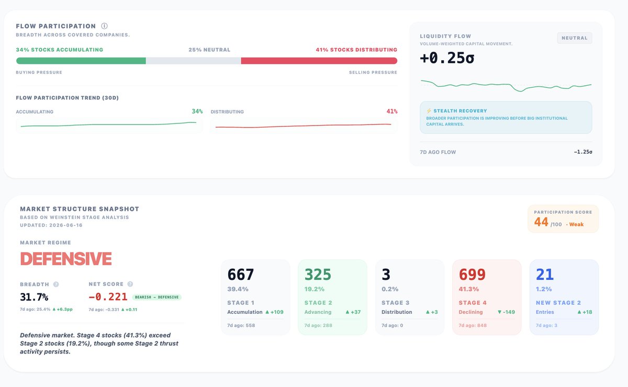Click the blue '21' New Stage 2 count
This screenshot has width=628, height=387.
tap(545, 275)
